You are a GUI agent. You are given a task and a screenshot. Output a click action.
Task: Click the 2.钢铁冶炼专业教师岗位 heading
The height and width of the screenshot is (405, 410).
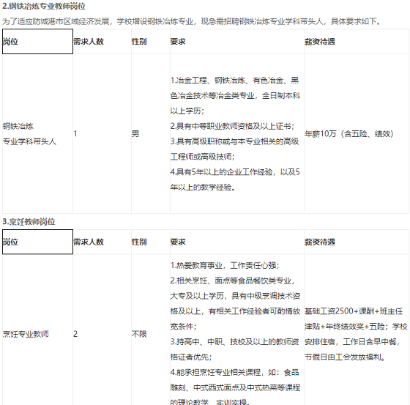[x=44, y=6]
